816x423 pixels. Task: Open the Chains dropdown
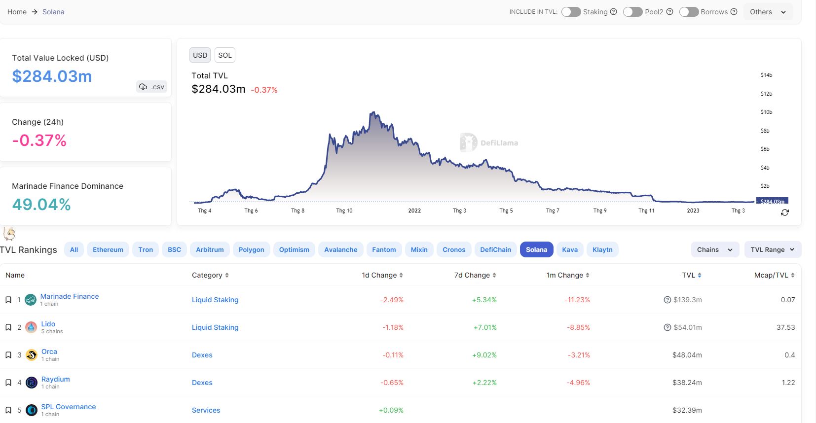[x=715, y=249]
